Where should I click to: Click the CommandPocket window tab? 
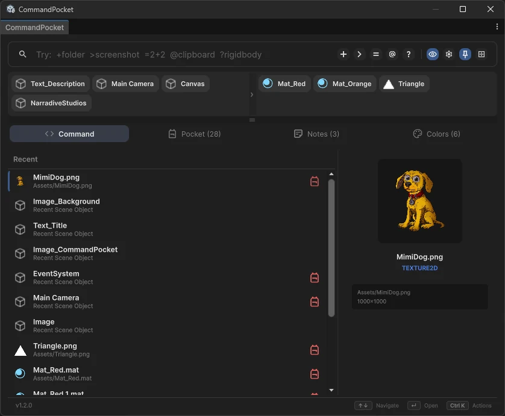coord(34,27)
